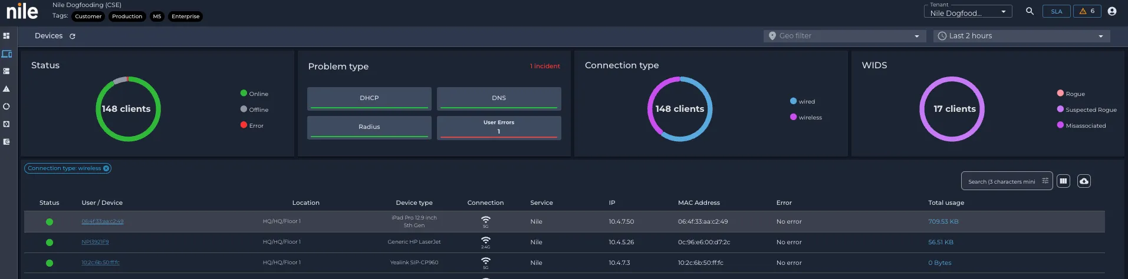
Task: Click the nile logo
Action: click(22, 11)
